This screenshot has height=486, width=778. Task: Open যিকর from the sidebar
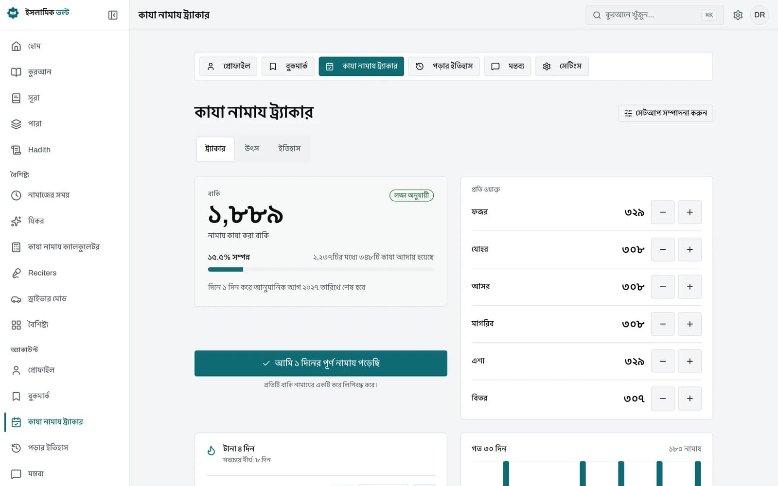click(64, 221)
